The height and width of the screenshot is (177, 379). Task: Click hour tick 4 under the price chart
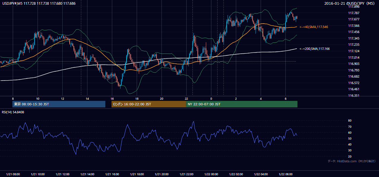261,99
